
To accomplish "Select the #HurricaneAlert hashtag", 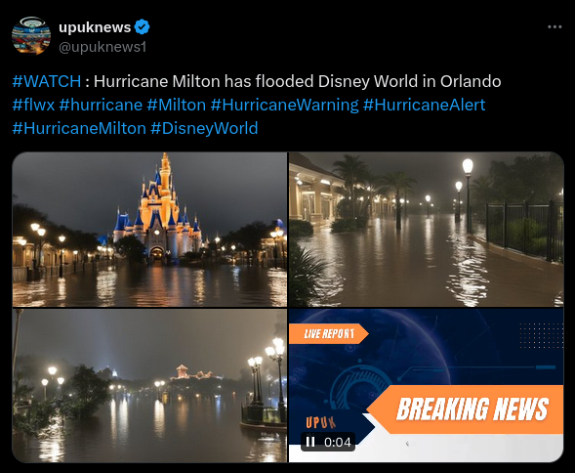I will (425, 105).
